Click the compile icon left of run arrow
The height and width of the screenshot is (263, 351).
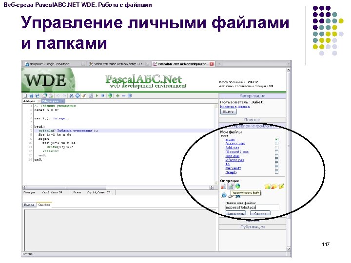point(91,95)
